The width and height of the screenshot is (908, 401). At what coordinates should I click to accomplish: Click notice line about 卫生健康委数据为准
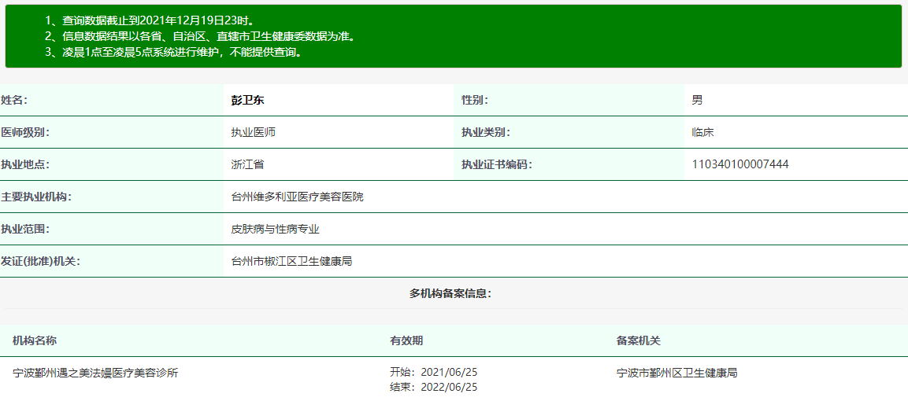coord(200,36)
